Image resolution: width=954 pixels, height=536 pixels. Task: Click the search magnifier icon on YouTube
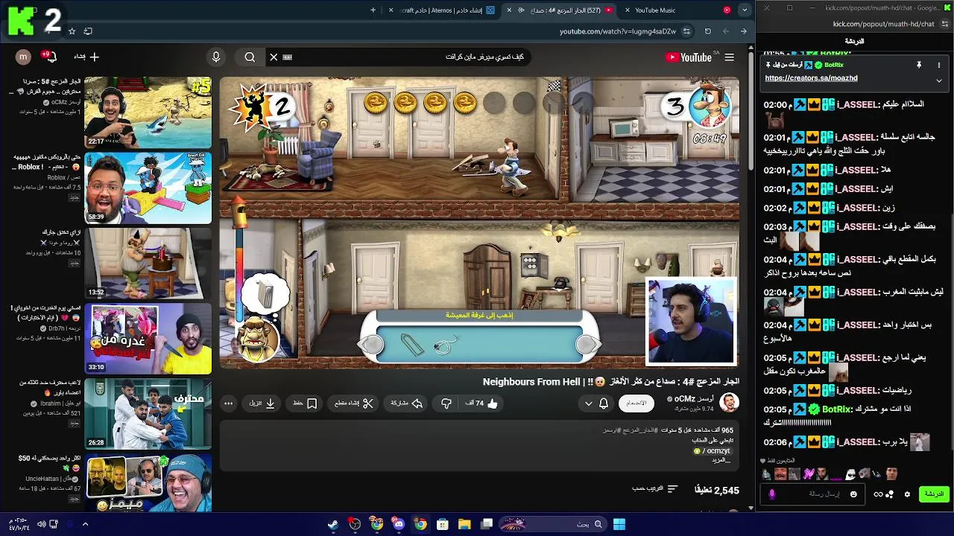pyautogui.click(x=250, y=57)
